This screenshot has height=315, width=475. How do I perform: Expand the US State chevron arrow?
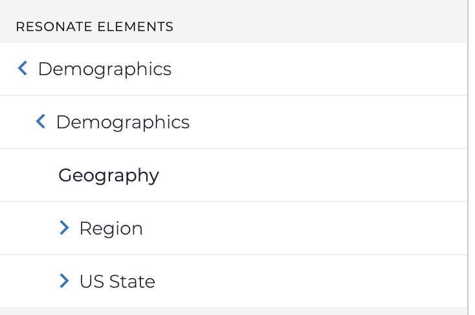tap(64, 281)
